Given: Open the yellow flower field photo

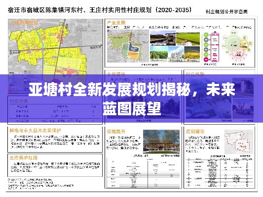Looking at the screenshot, I should (x=192, y=54).
